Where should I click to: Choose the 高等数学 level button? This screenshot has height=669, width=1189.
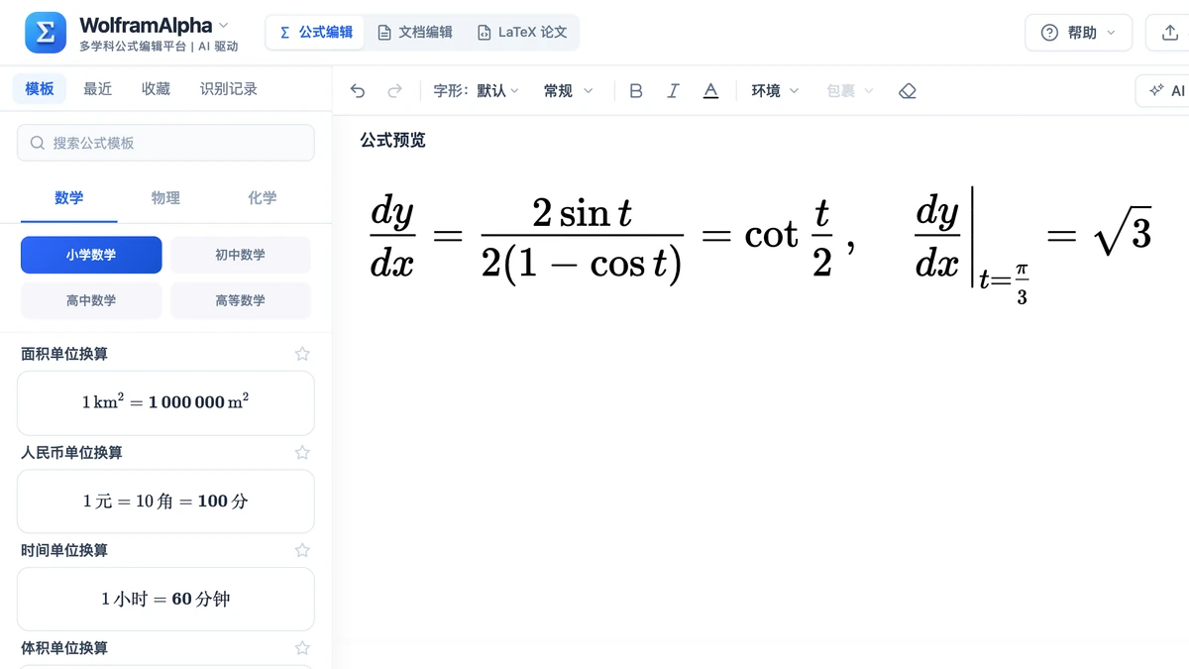[241, 300]
